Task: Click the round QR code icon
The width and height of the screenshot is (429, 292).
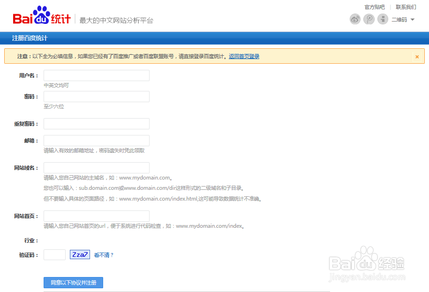Action: coord(383,19)
